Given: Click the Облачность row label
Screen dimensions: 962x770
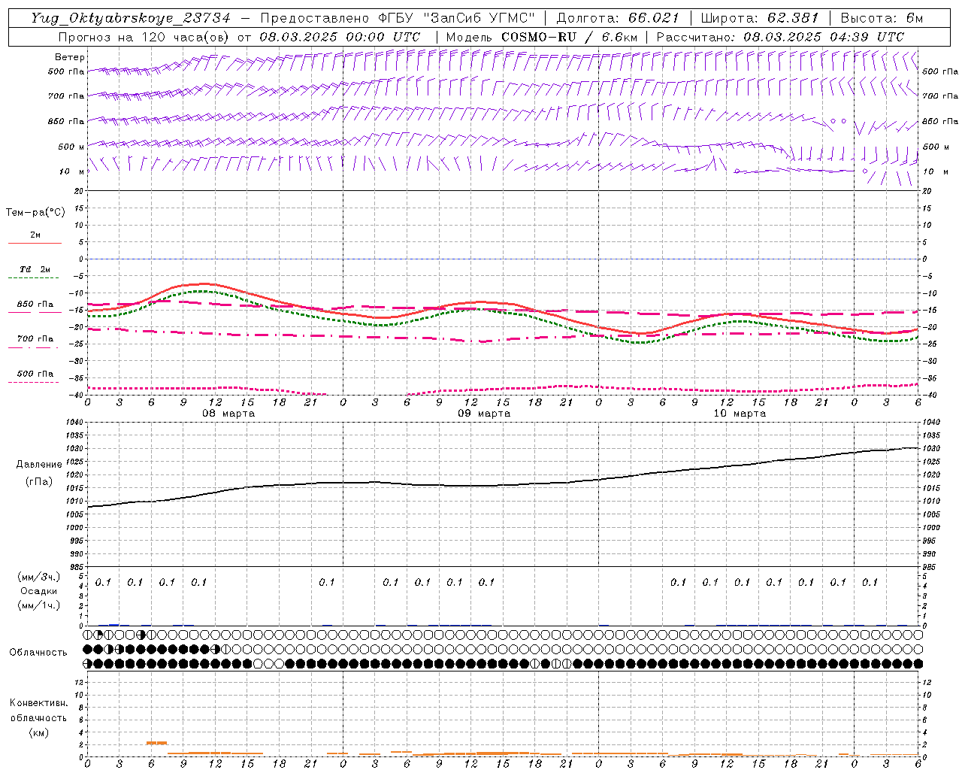Looking at the screenshot, I should point(38,653).
